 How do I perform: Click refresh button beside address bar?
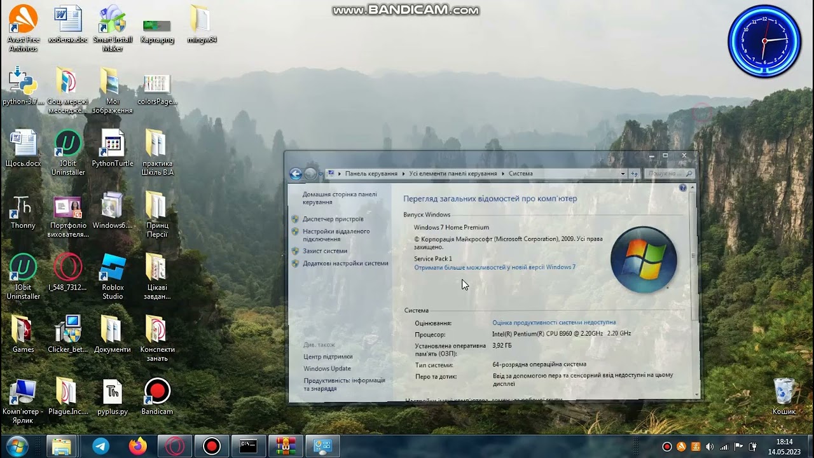pos(634,174)
